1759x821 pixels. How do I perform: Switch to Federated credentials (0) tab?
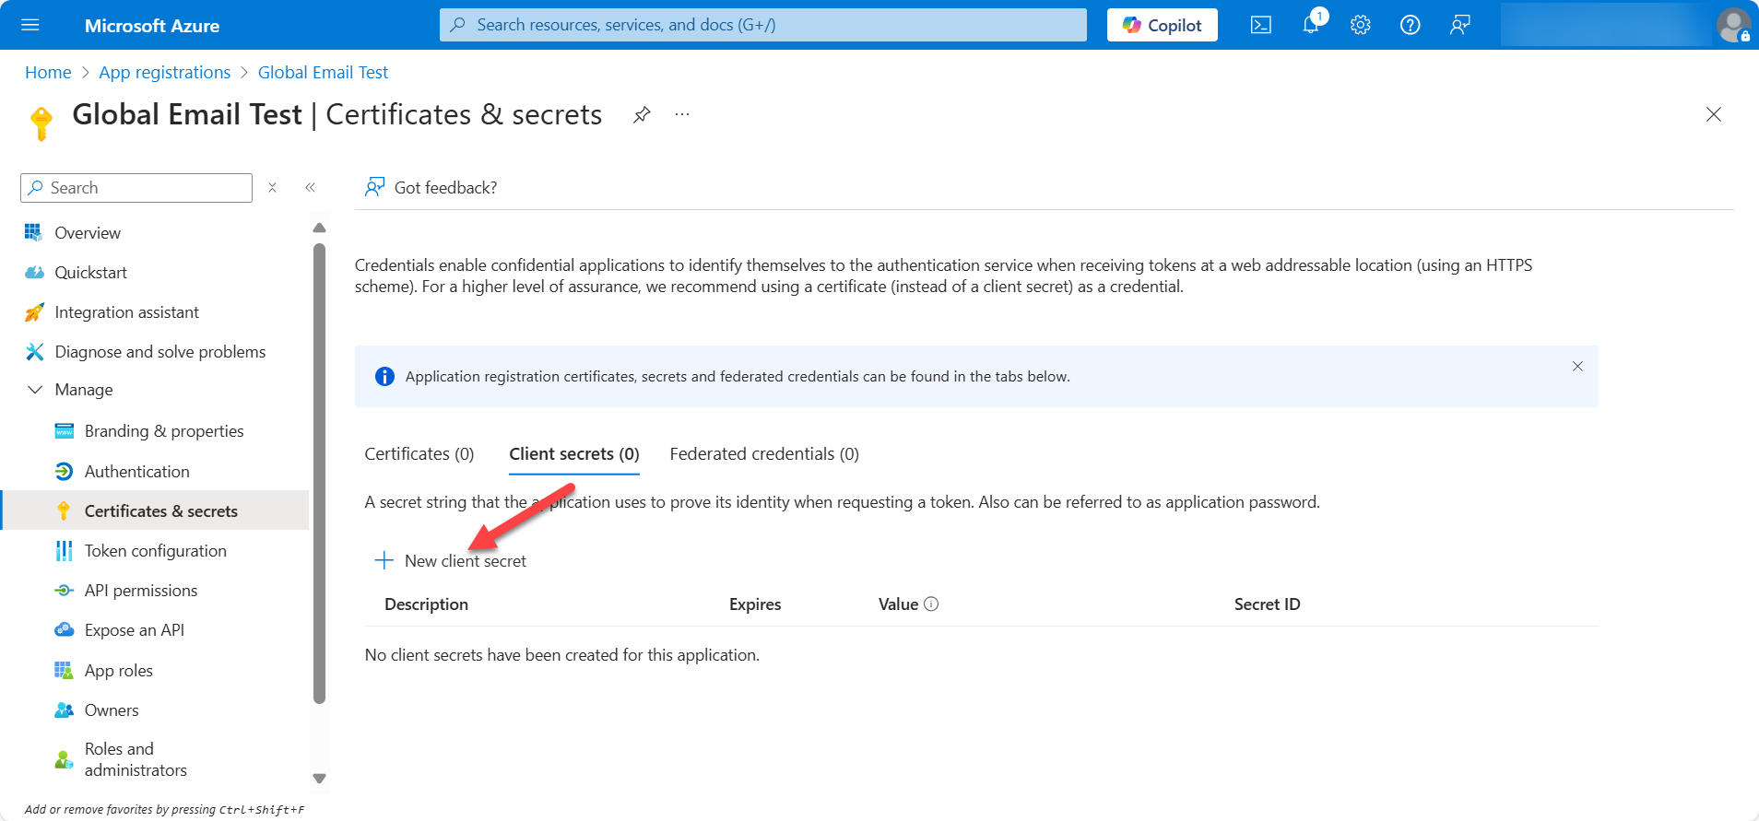click(x=763, y=453)
